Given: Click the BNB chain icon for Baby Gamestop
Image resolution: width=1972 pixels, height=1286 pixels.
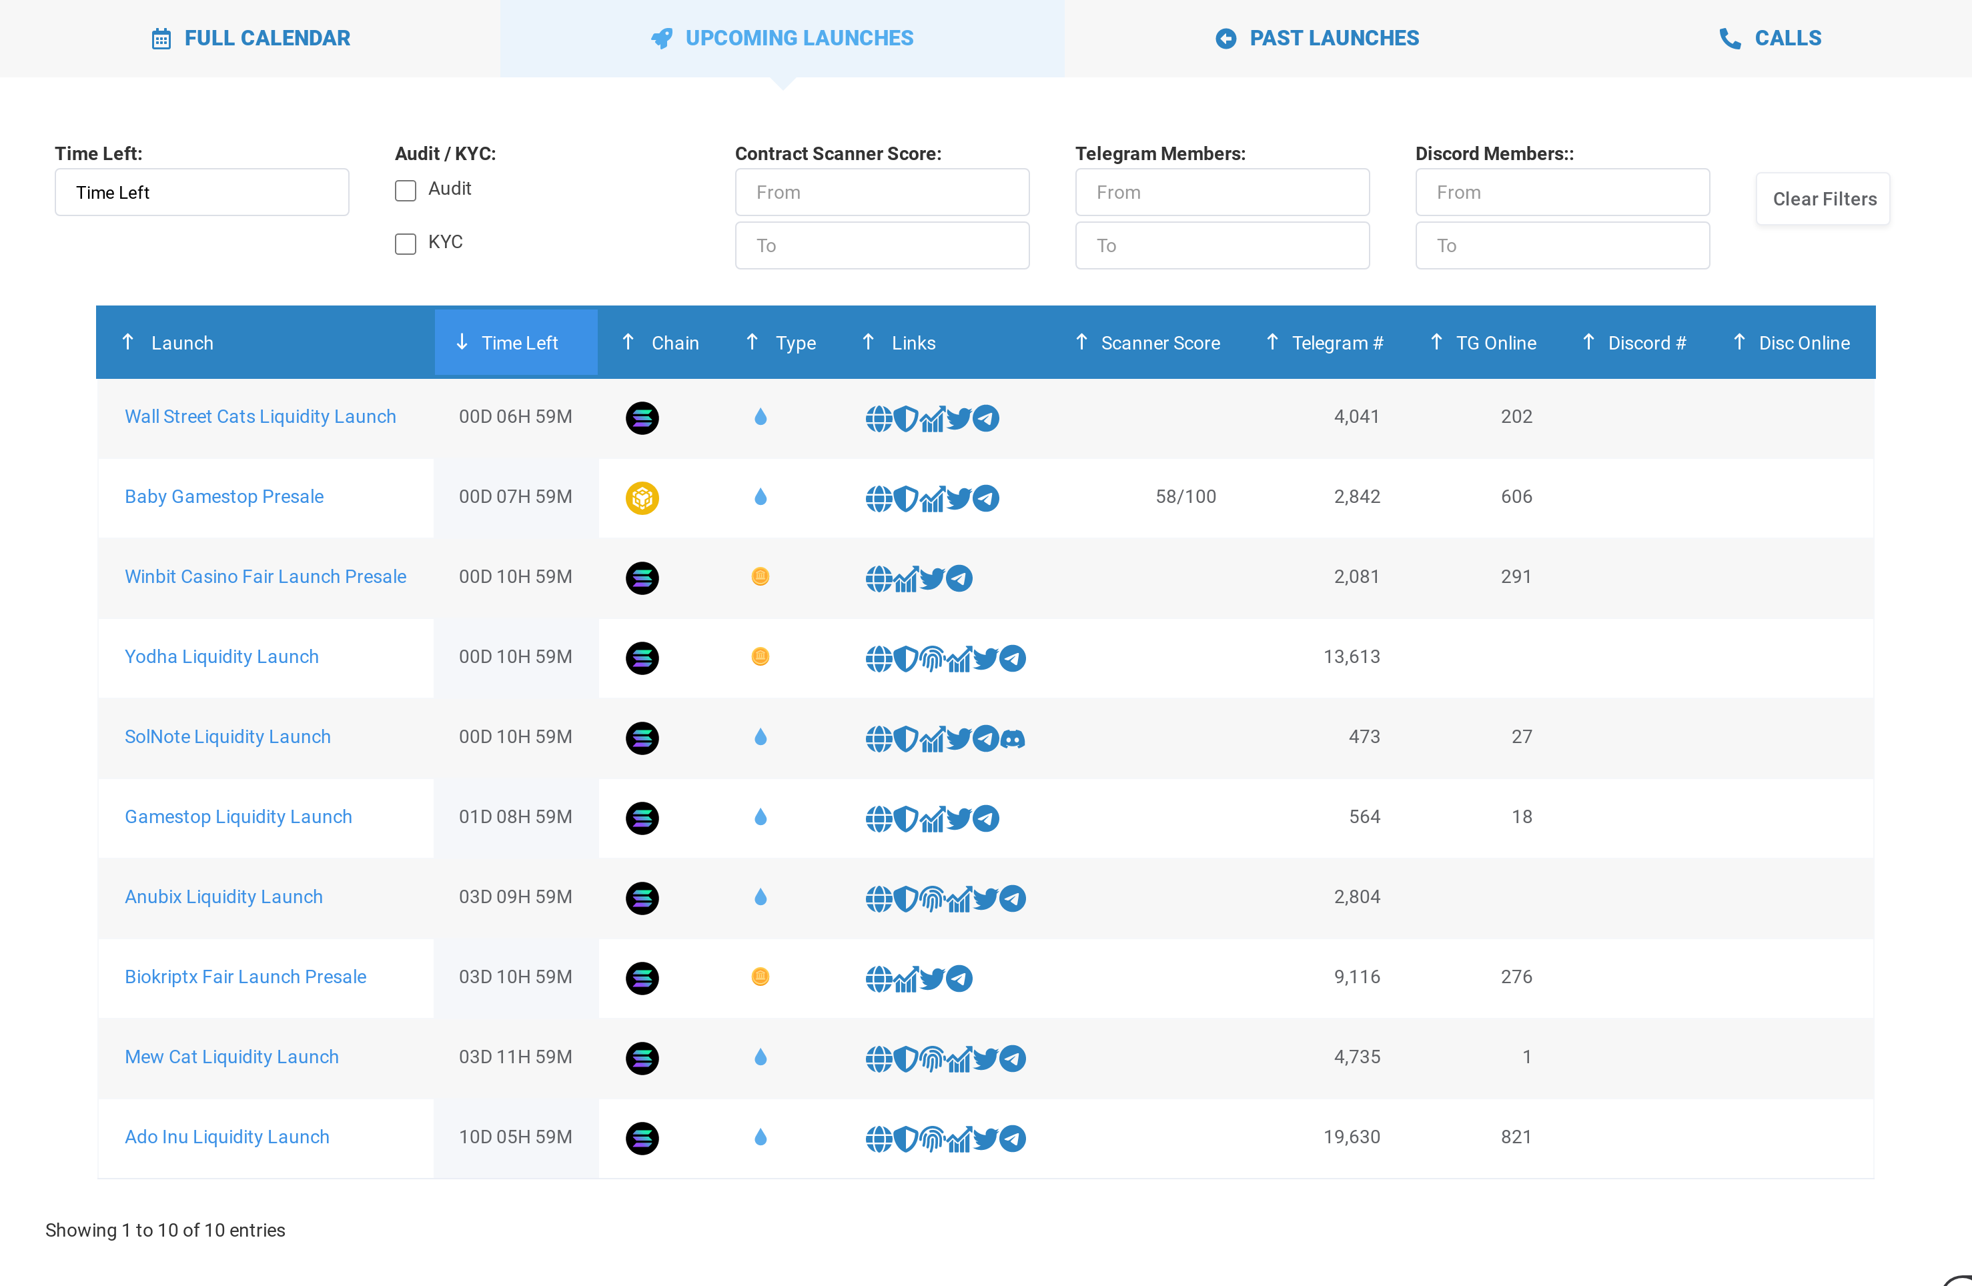Looking at the screenshot, I should 641,498.
